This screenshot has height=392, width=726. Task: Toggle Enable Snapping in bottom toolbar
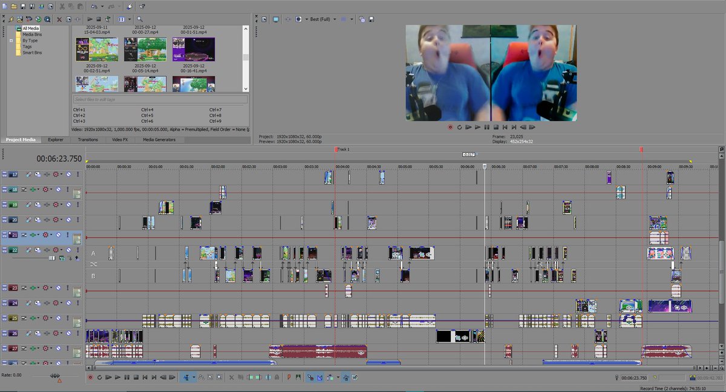(309, 377)
